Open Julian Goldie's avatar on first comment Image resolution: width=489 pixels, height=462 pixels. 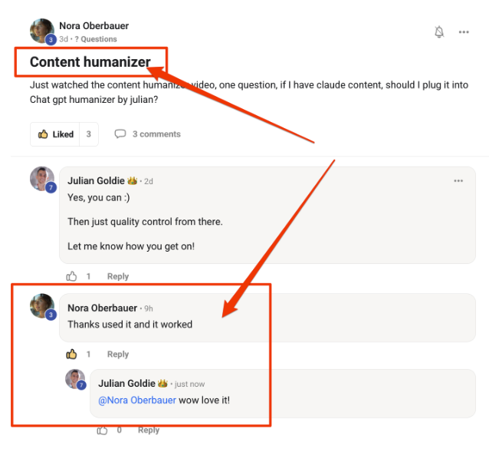41,179
